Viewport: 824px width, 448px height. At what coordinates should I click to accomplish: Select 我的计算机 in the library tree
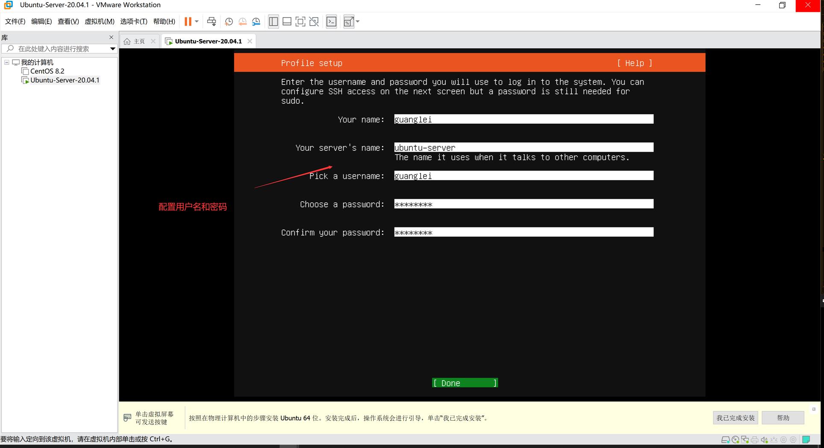coord(37,62)
